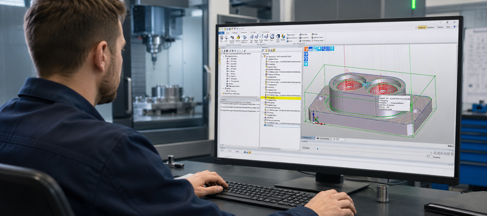This screenshot has height=216, width=487.
Task: Select the highlighted 15 Roughing instruction
Action: 280,98
